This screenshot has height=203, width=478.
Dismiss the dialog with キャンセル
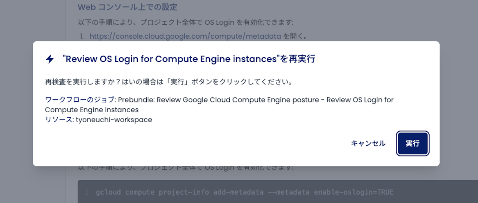point(368,143)
